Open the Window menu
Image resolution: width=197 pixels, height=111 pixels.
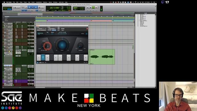[x=55, y=2]
